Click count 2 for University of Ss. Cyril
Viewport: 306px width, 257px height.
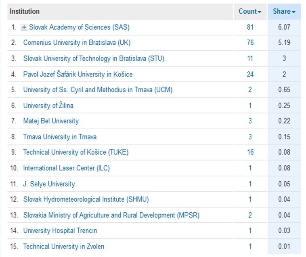(x=250, y=89)
